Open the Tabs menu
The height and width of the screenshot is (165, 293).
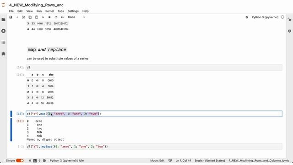pos(61,11)
